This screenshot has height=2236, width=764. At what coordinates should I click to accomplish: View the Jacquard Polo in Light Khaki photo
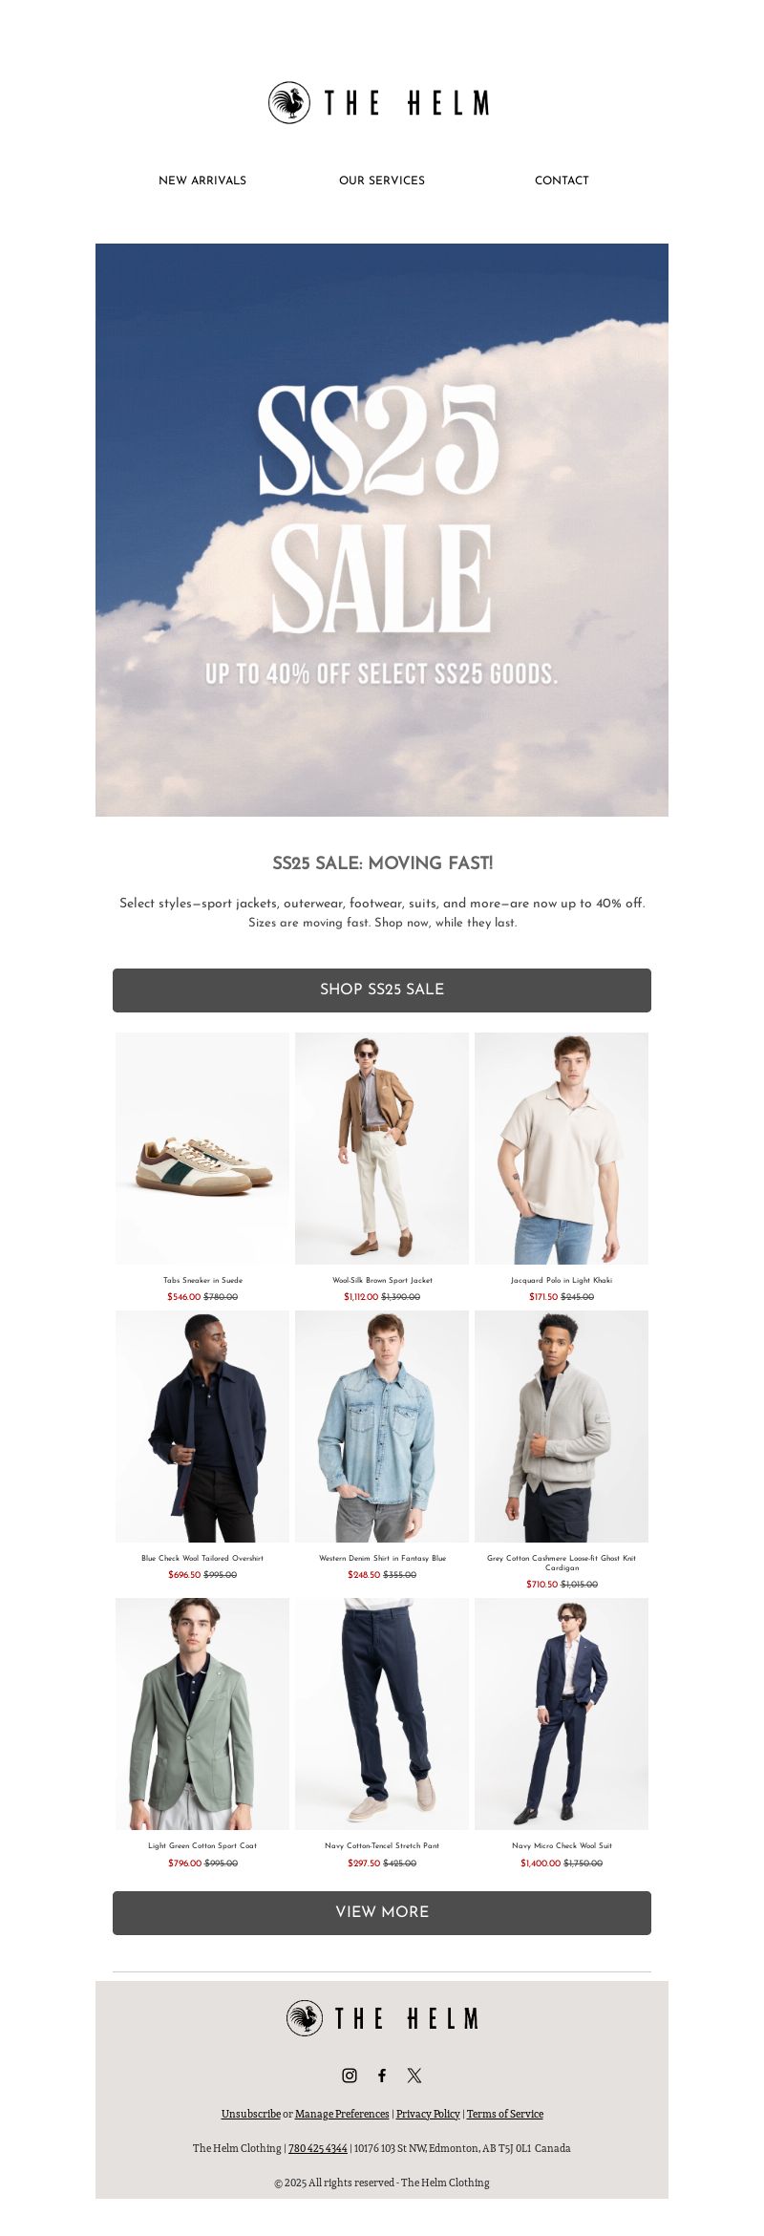[x=562, y=1148]
